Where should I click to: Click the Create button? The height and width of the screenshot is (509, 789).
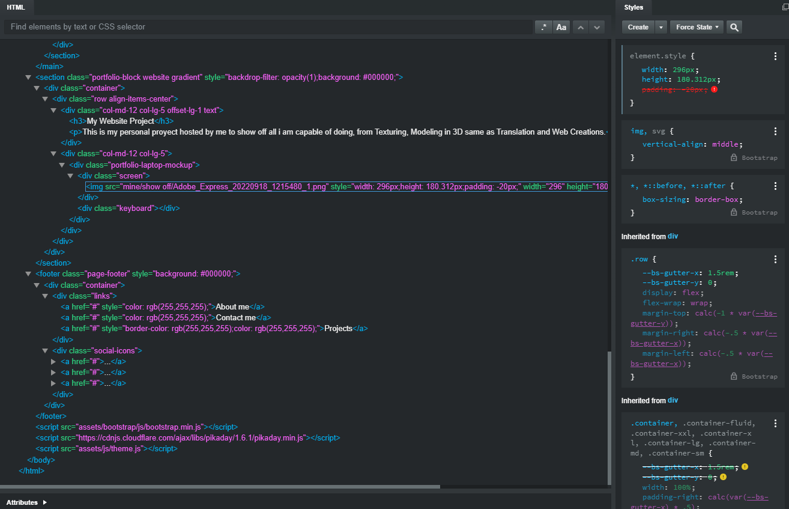[638, 27]
